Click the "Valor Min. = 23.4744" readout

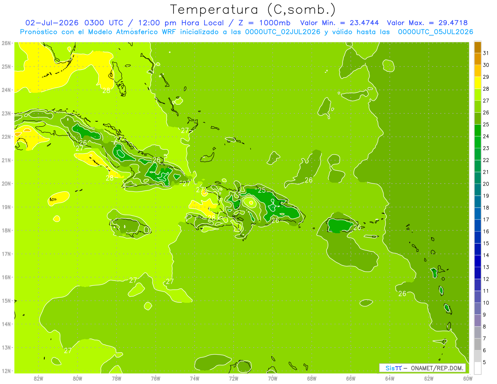tap(340, 23)
